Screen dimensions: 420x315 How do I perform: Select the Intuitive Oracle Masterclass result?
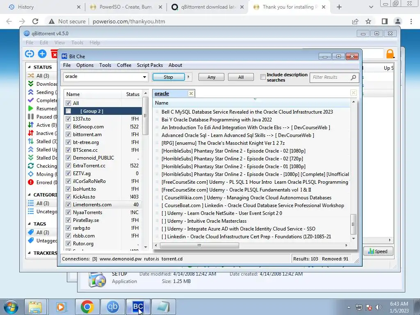tap(203, 221)
